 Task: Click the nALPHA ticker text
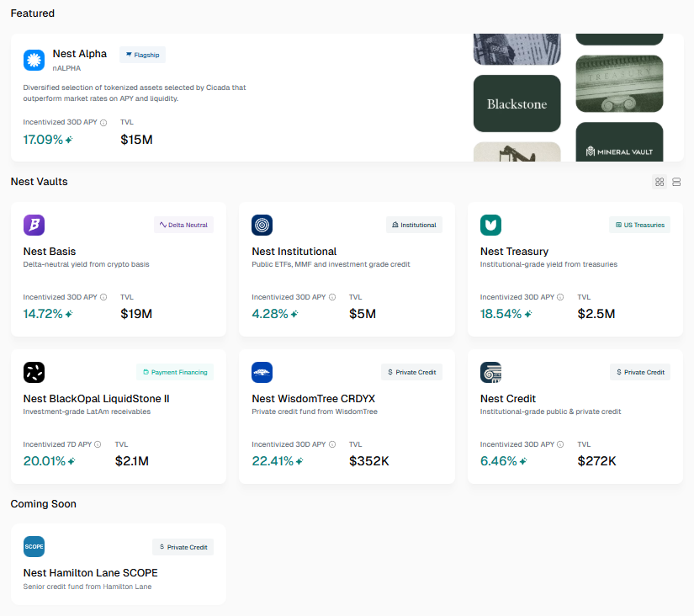coord(66,68)
